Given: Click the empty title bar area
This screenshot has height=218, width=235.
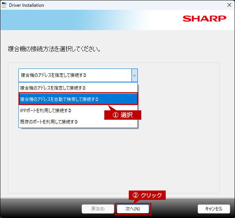Looking at the screenshot, I should pyautogui.click(x=132, y=5).
